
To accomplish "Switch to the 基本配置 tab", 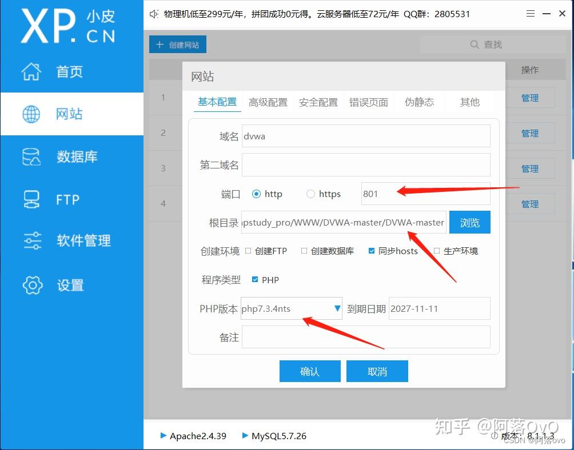I will 217,102.
